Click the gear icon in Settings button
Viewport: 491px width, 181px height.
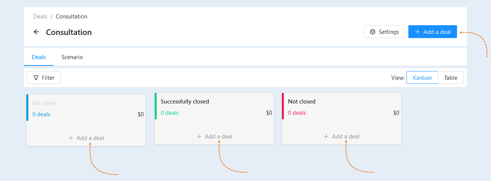pyautogui.click(x=372, y=32)
